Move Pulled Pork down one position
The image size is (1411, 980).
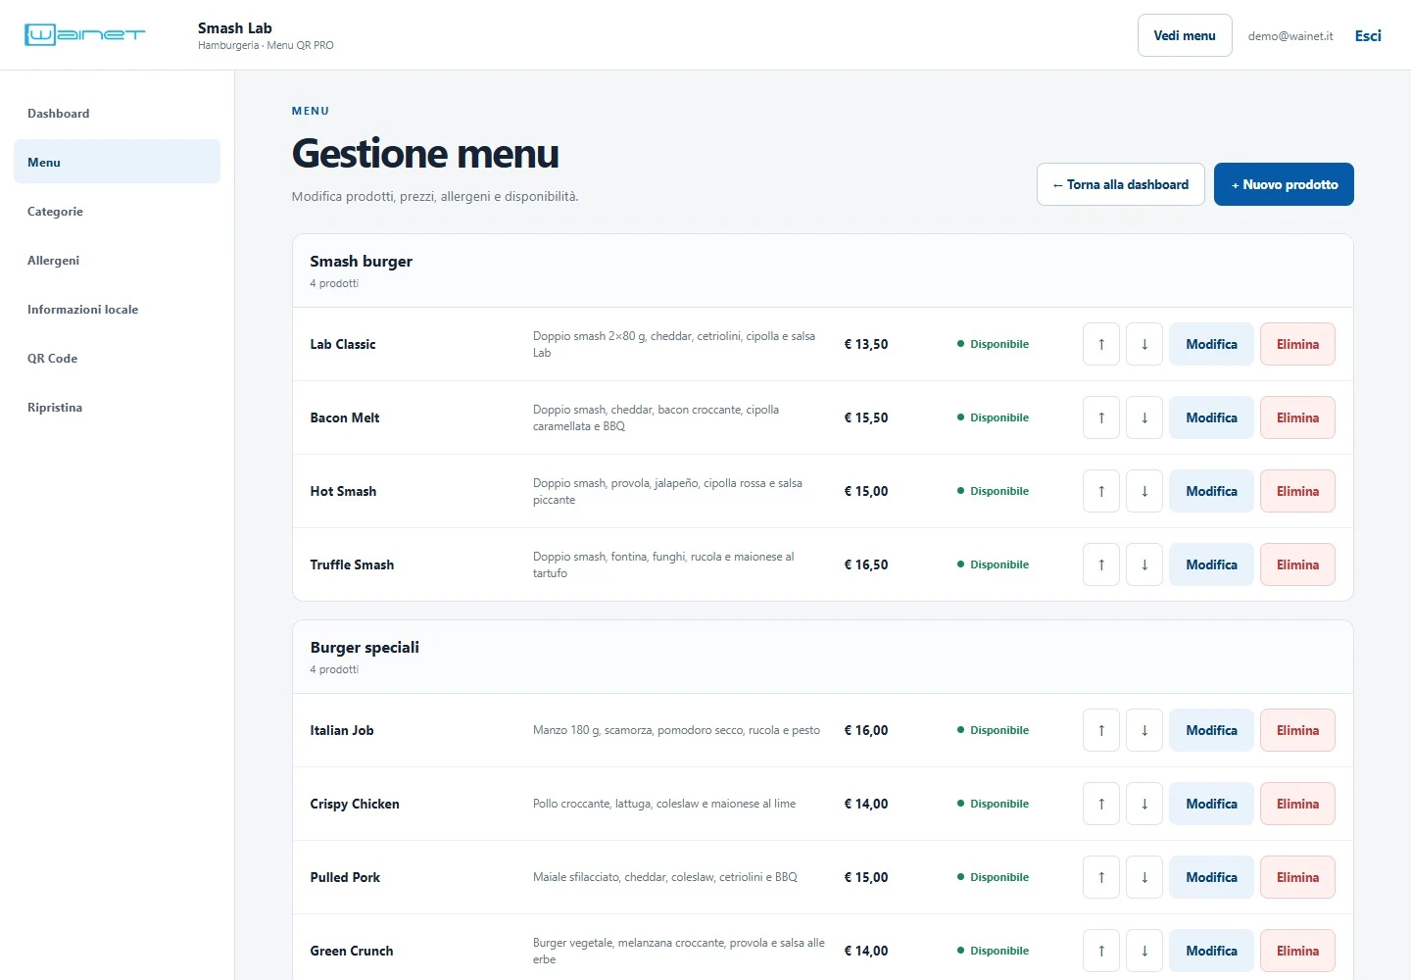point(1144,877)
